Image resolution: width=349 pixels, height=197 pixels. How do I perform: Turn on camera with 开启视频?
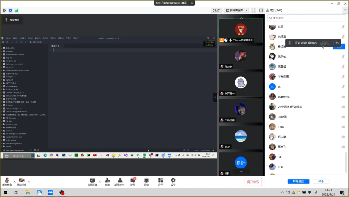point(21,182)
